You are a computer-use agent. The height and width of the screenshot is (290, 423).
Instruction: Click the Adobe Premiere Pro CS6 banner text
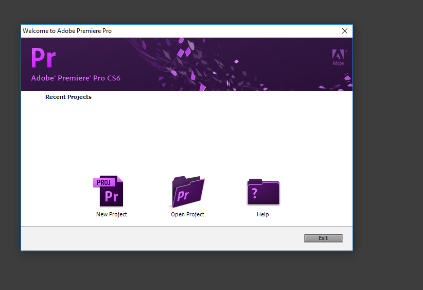pos(76,78)
